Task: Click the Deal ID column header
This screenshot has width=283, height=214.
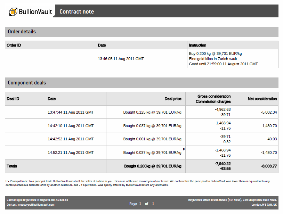Action: tap(13, 99)
